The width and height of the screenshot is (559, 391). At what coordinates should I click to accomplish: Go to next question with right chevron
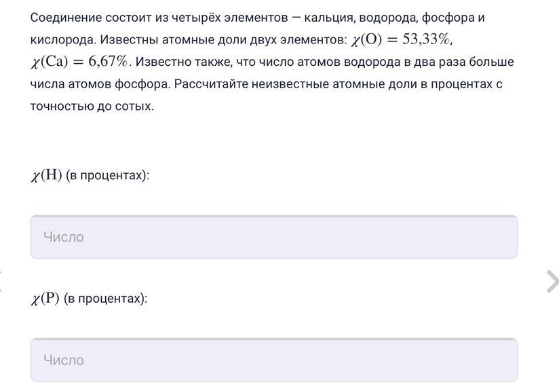coord(553,282)
